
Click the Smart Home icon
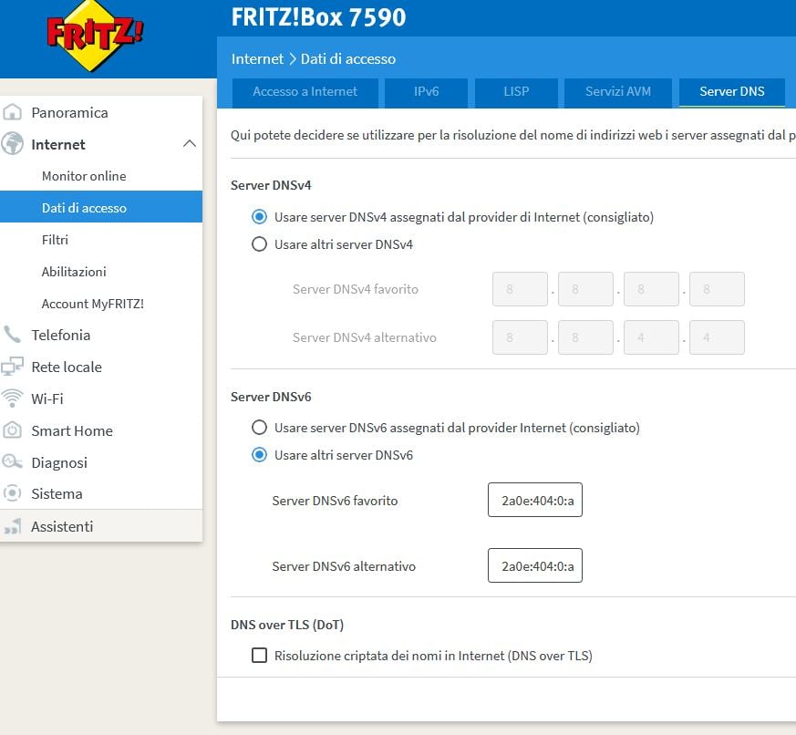[12, 430]
